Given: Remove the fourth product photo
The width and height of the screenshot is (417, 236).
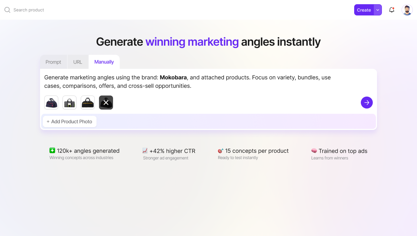Looking at the screenshot, I should [x=106, y=103].
